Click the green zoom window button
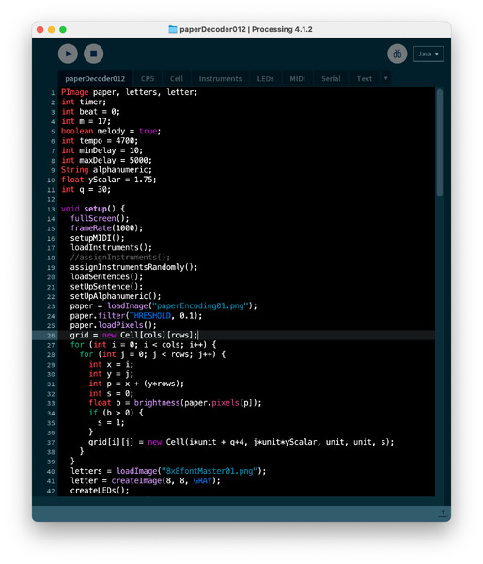 (63, 29)
